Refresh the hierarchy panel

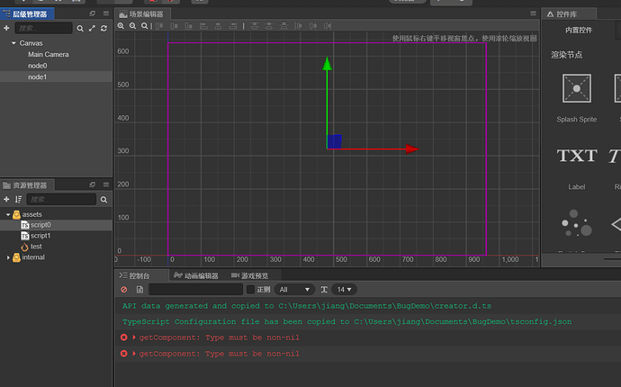103,29
